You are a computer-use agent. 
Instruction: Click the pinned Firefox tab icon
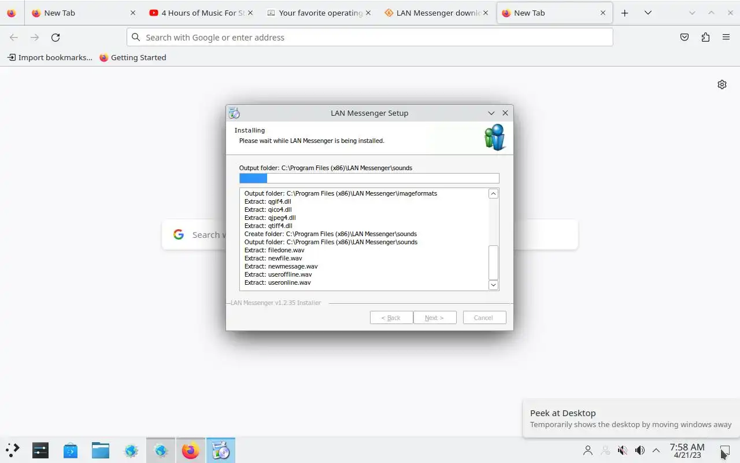[12, 13]
